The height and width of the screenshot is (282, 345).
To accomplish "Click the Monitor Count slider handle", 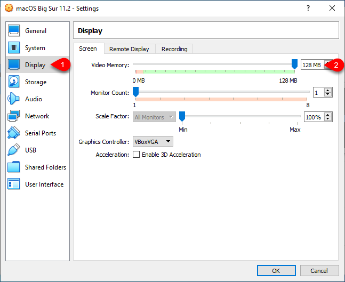I will click(136, 92).
